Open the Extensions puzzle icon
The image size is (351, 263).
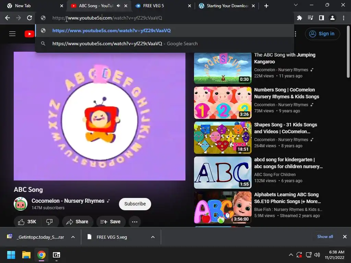pyautogui.click(x=299, y=18)
